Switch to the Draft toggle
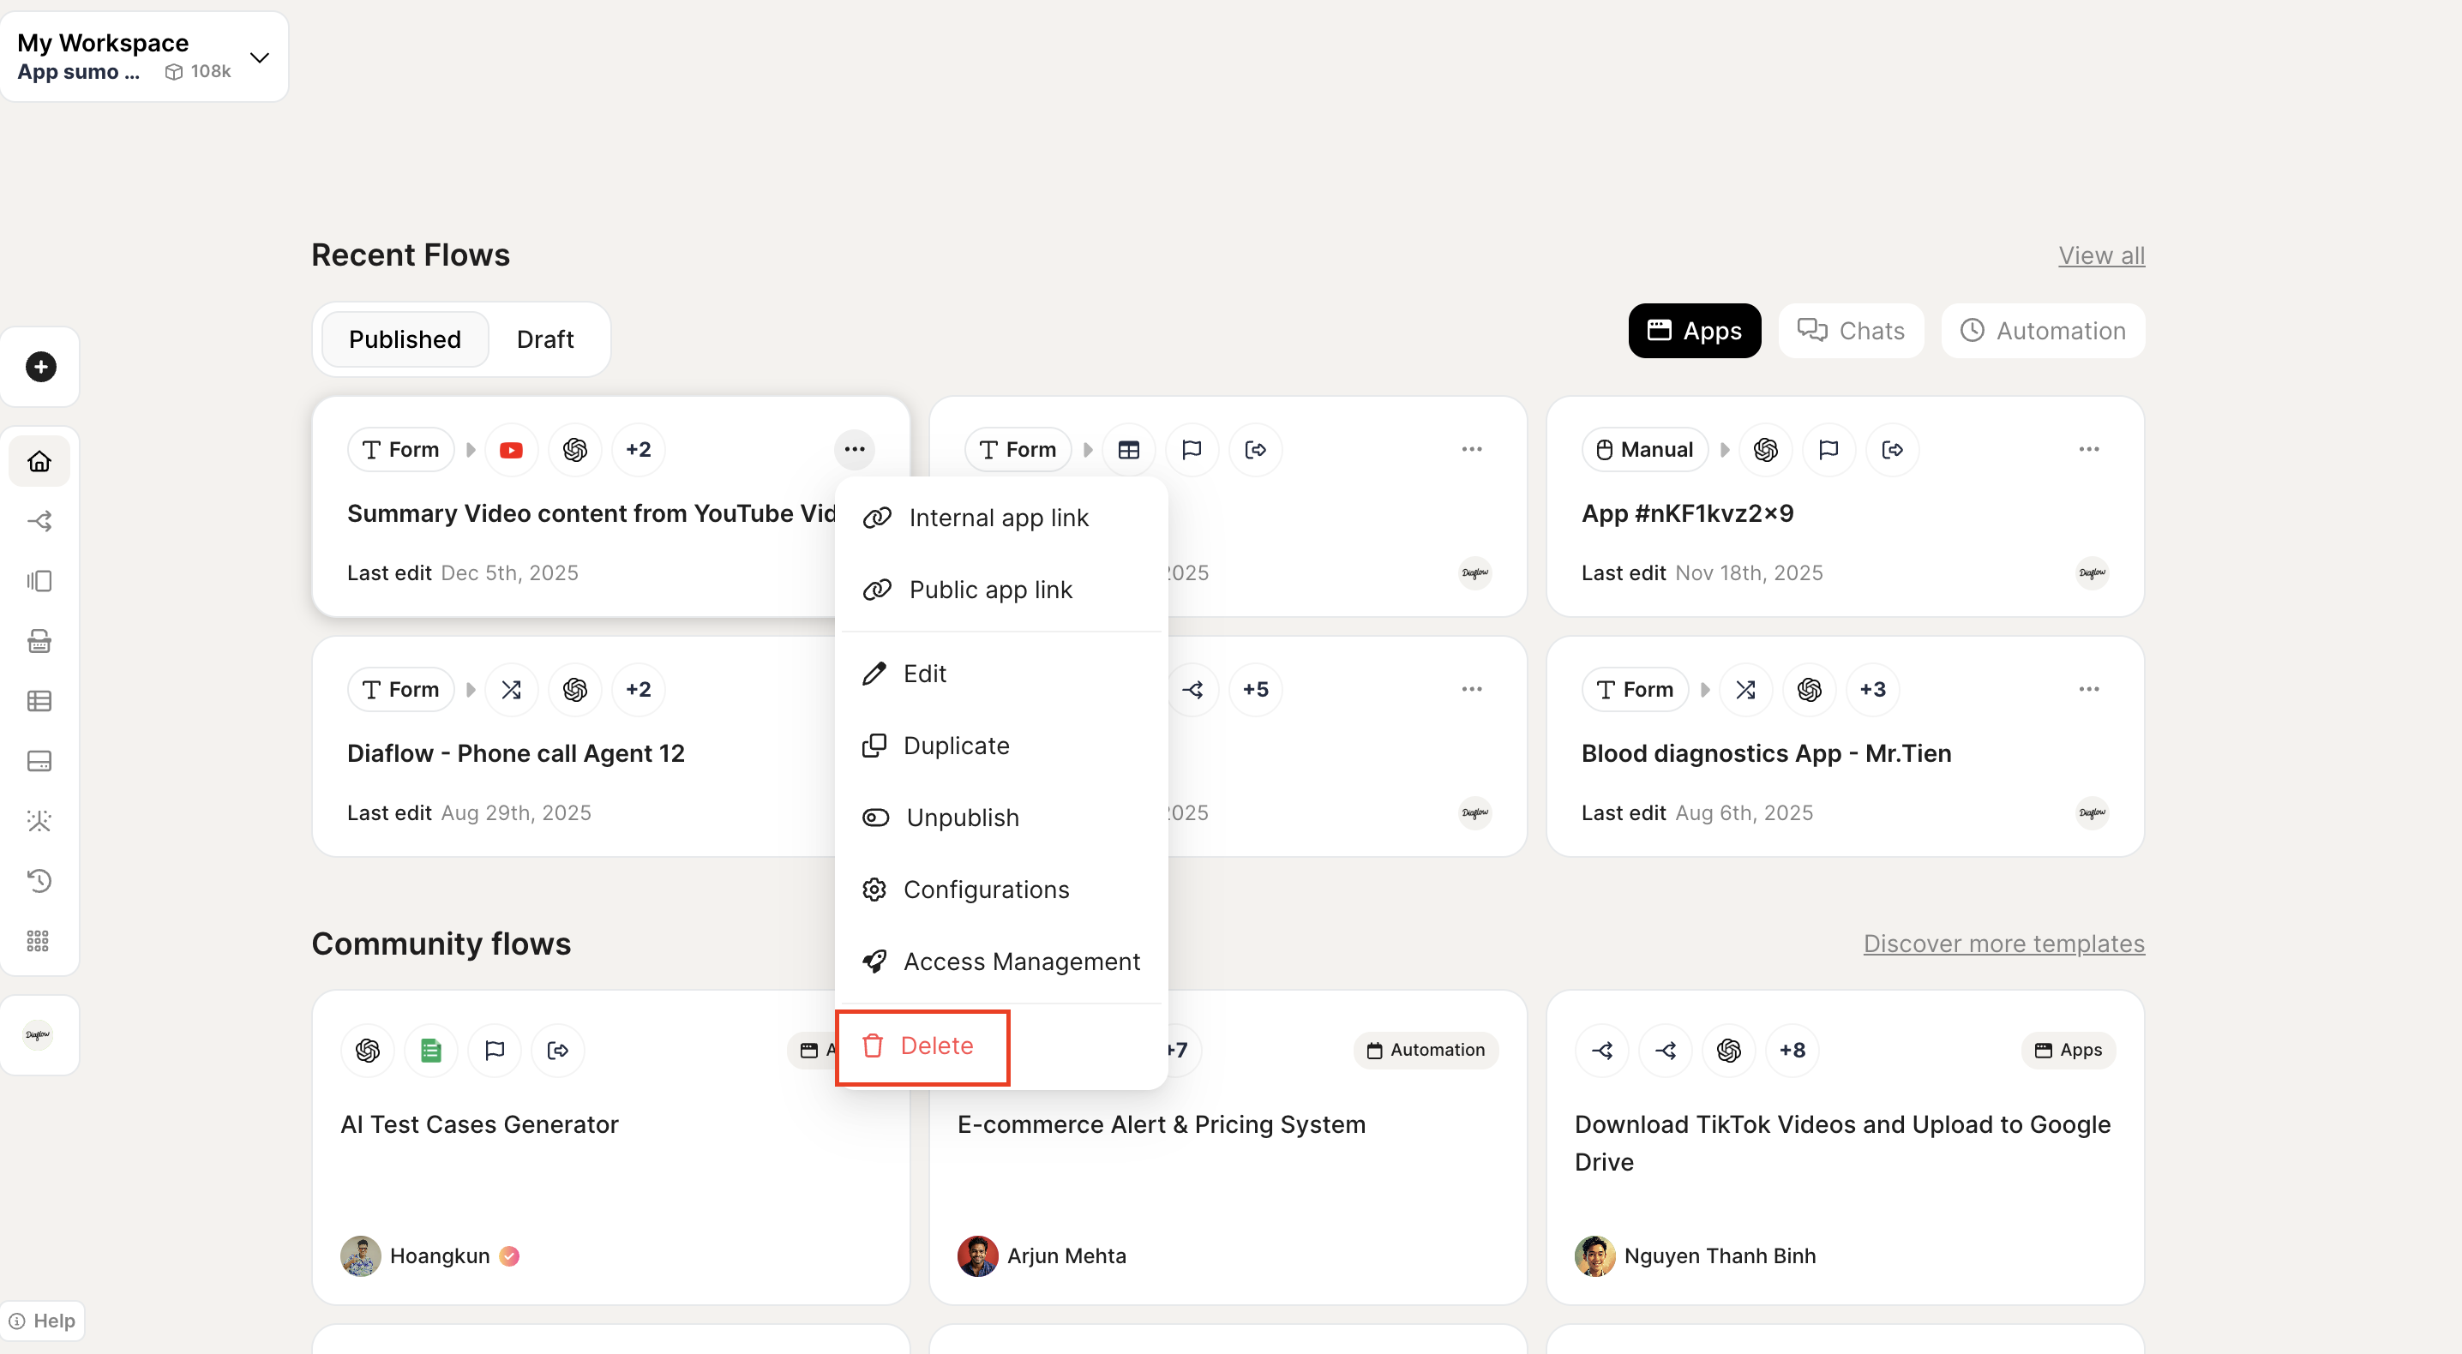Screen dimensions: 2462x1354 coord(544,339)
